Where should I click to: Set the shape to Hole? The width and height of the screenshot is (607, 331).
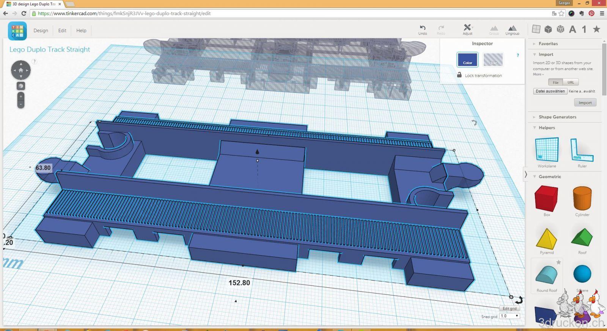493,60
